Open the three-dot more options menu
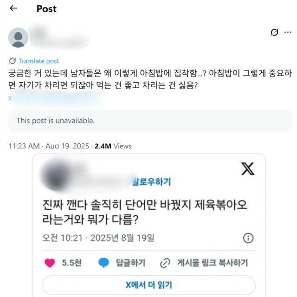Viewport: 297px width, 297px height. click(288, 32)
